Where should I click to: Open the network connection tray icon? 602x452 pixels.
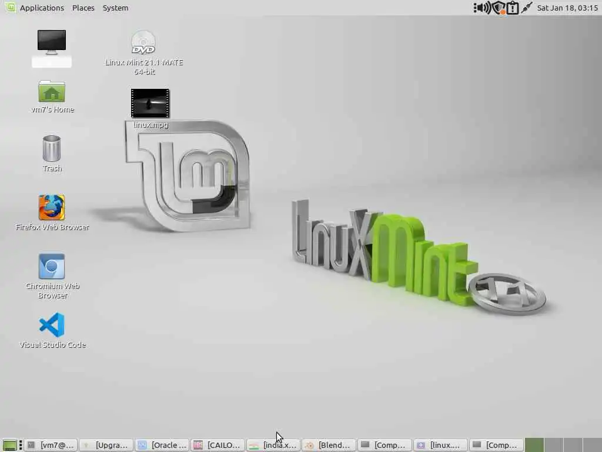[x=526, y=8]
